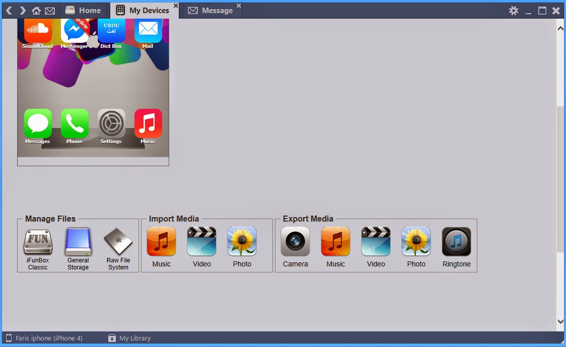
Task: Click scrollbar down arrow
Action: tap(560, 321)
